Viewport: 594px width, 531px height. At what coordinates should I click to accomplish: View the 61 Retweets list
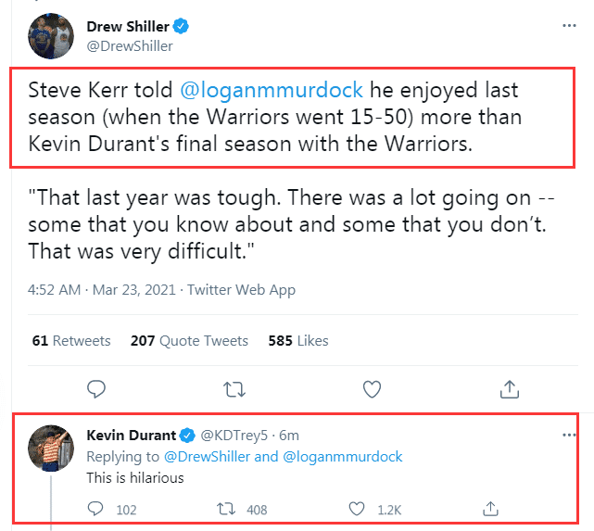(71, 340)
